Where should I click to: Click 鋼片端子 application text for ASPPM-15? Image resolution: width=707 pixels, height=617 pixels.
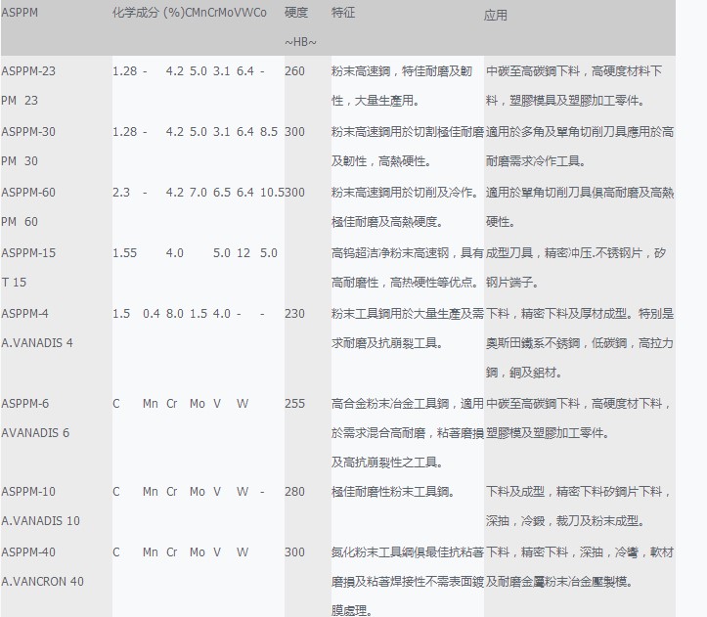(512, 283)
